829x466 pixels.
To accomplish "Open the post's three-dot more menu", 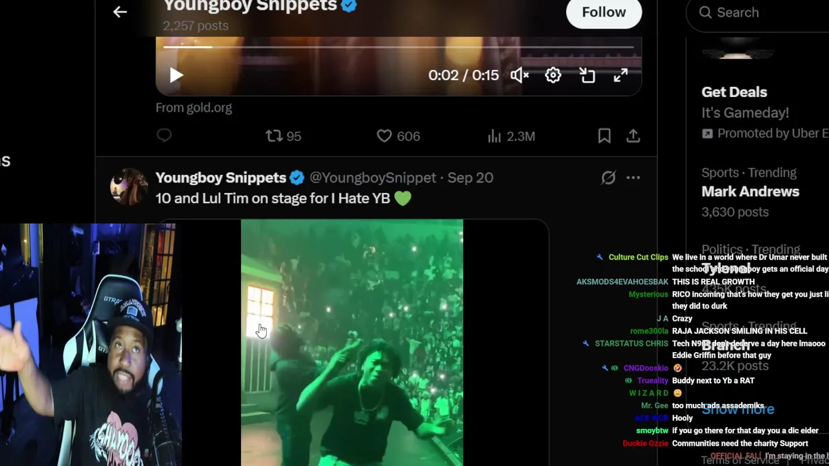I will tap(633, 177).
